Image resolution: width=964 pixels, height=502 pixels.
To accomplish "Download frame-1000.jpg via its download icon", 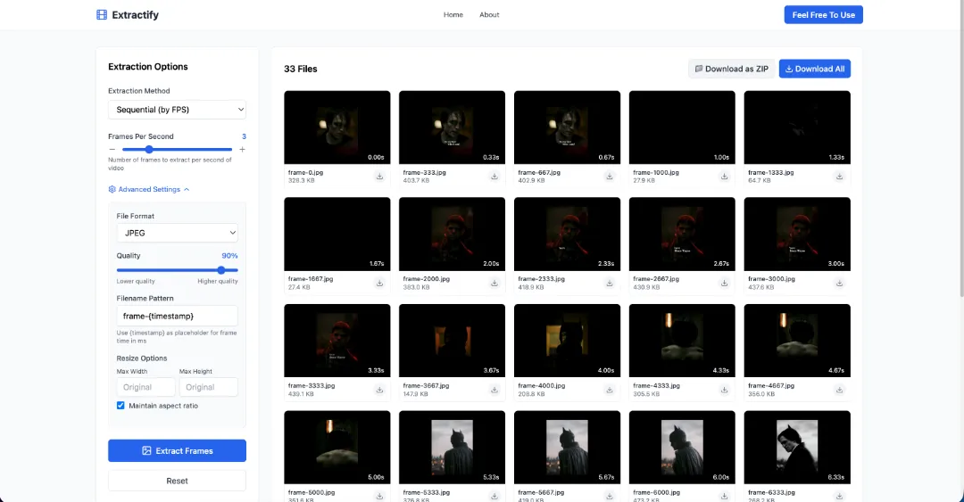I will (724, 177).
